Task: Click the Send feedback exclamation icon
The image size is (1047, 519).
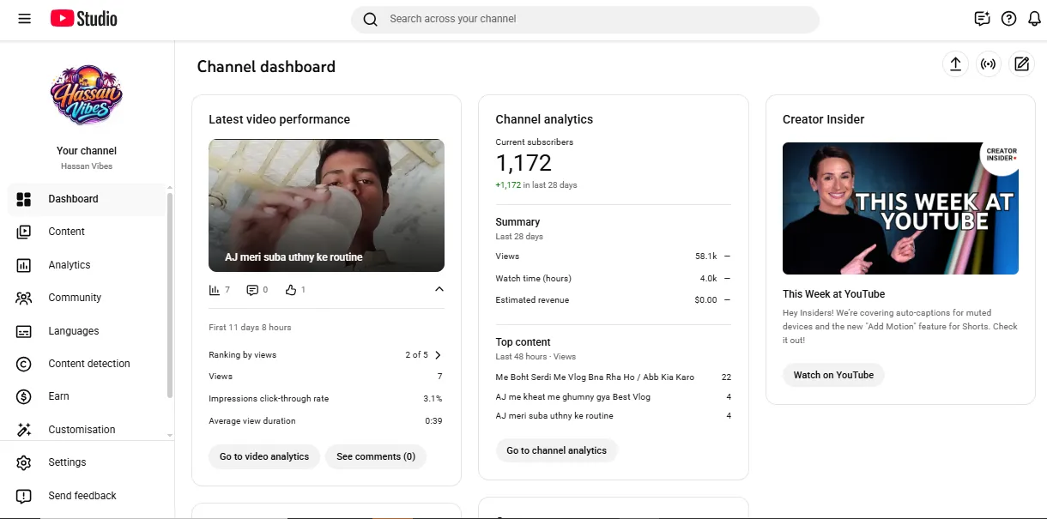Action: click(24, 496)
